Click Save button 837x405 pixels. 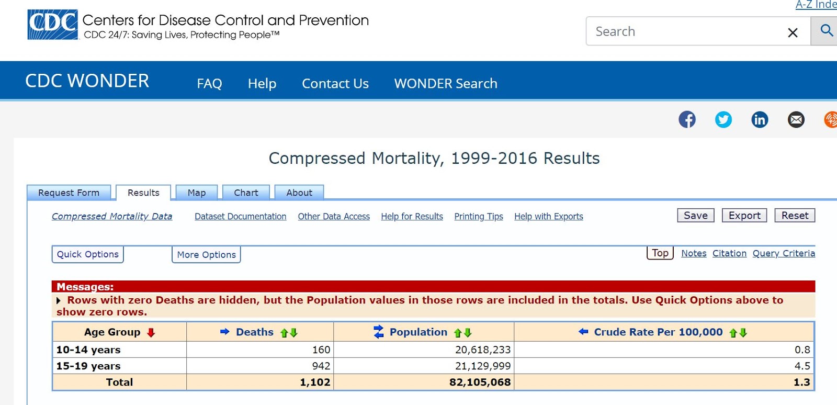(696, 216)
